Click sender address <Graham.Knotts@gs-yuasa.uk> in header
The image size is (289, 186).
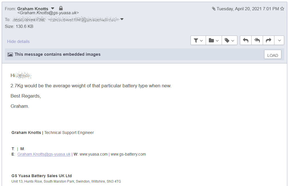[x=48, y=13]
